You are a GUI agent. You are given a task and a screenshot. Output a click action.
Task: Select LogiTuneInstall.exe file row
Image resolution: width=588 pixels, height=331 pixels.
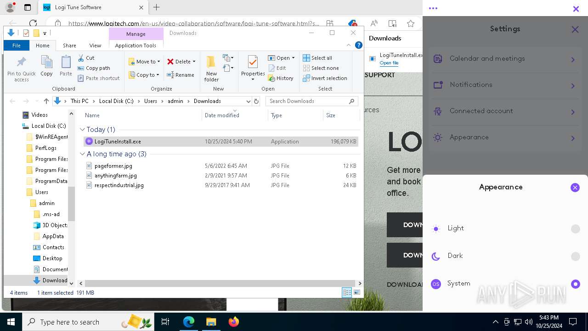pyautogui.click(x=221, y=142)
